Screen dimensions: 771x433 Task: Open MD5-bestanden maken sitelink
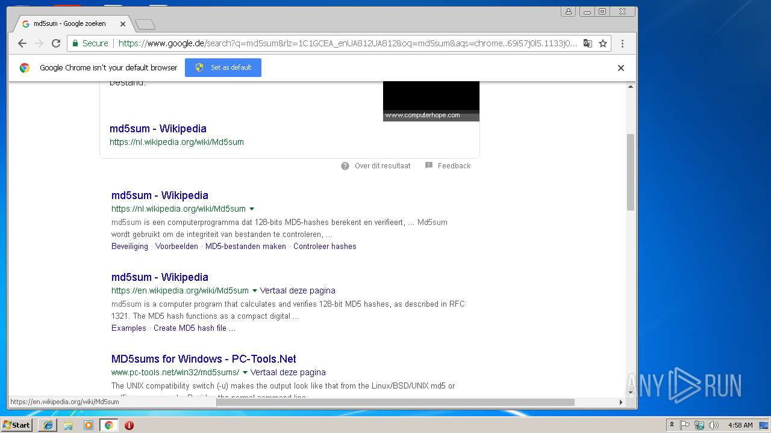(x=246, y=246)
